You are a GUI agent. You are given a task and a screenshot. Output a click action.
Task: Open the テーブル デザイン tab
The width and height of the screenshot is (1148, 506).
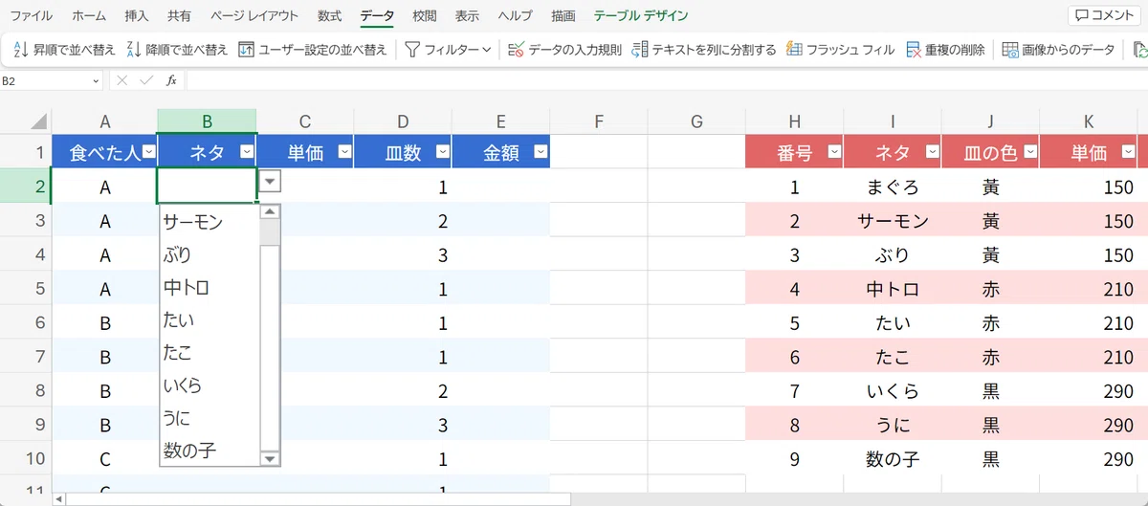coord(640,16)
